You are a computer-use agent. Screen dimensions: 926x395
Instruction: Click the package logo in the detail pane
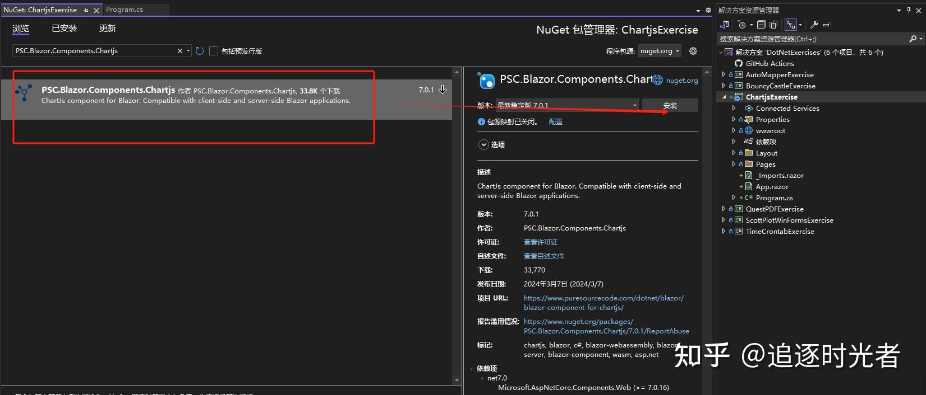486,81
